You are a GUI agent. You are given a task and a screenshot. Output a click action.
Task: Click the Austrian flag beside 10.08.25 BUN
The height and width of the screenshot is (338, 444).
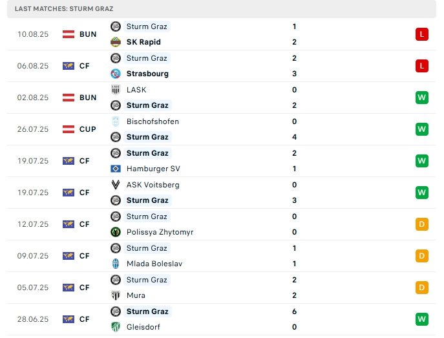point(69,34)
